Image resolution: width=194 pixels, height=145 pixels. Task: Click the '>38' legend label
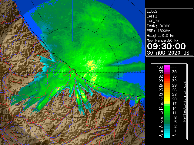[160, 67]
